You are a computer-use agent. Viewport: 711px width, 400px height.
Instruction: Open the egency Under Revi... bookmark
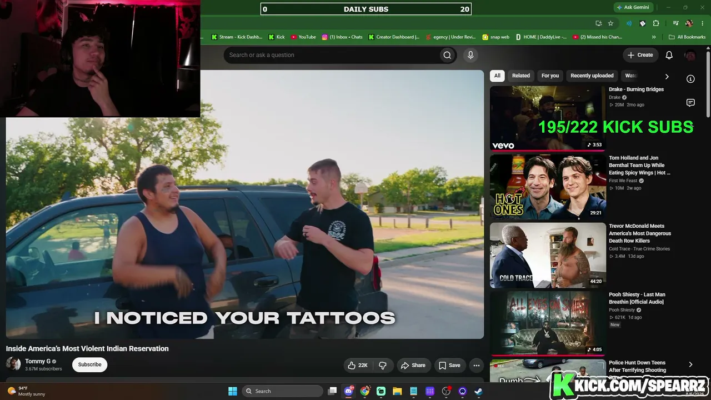(450, 37)
